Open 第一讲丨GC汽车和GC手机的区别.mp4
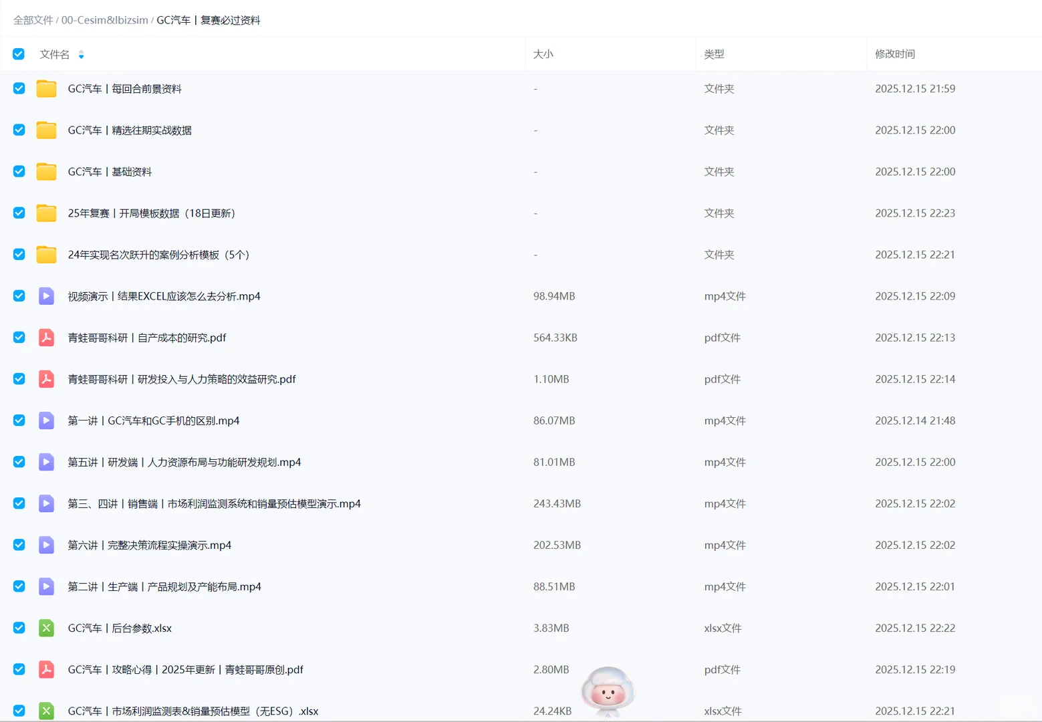 coord(154,420)
